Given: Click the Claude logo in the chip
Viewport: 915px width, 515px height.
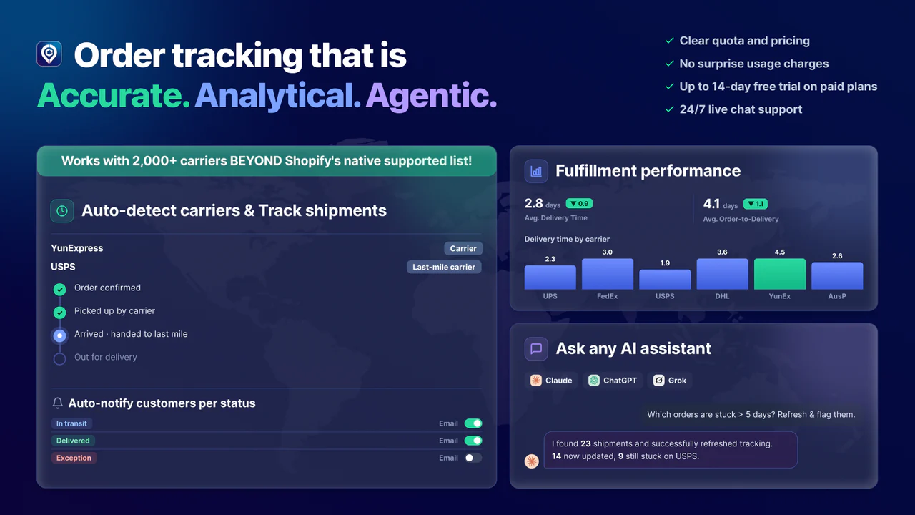Looking at the screenshot, I should coord(536,381).
